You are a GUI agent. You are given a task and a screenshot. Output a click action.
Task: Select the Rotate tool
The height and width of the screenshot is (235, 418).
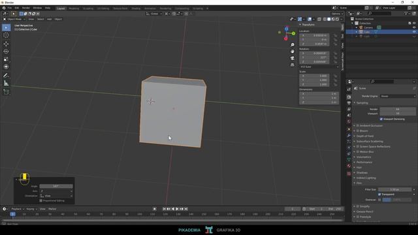click(x=6, y=52)
